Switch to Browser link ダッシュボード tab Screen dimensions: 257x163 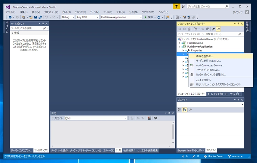click(x=191, y=151)
